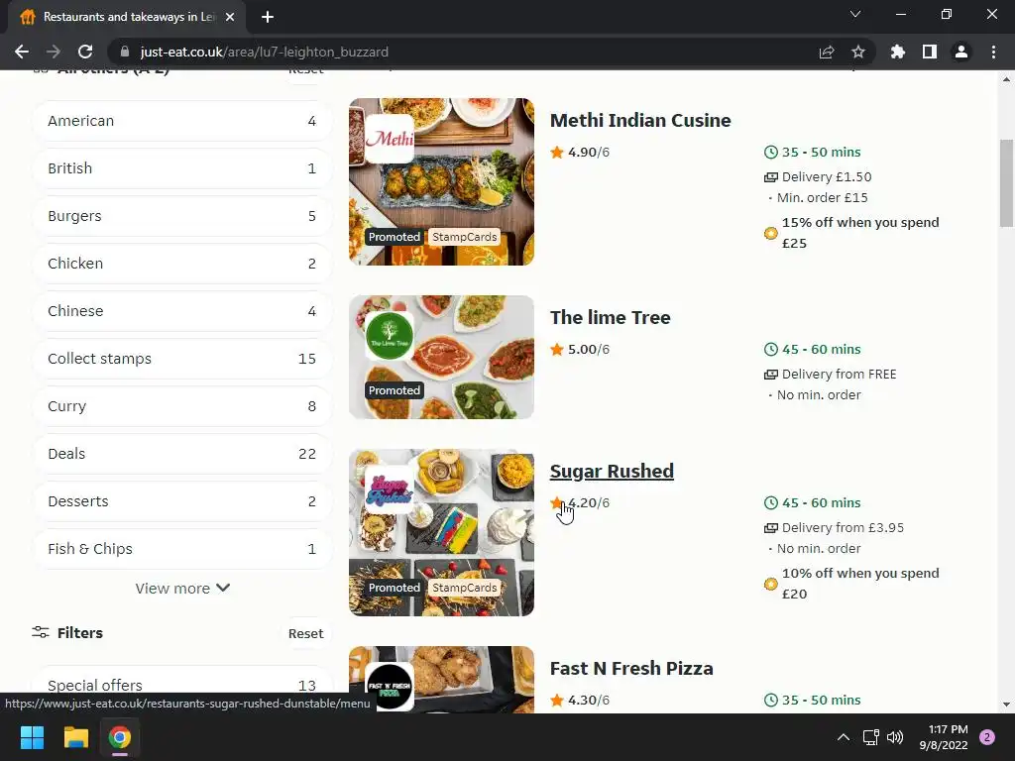This screenshot has height=761, width=1015.
Task: Open File Explorer from the taskbar
Action: pos(75,737)
